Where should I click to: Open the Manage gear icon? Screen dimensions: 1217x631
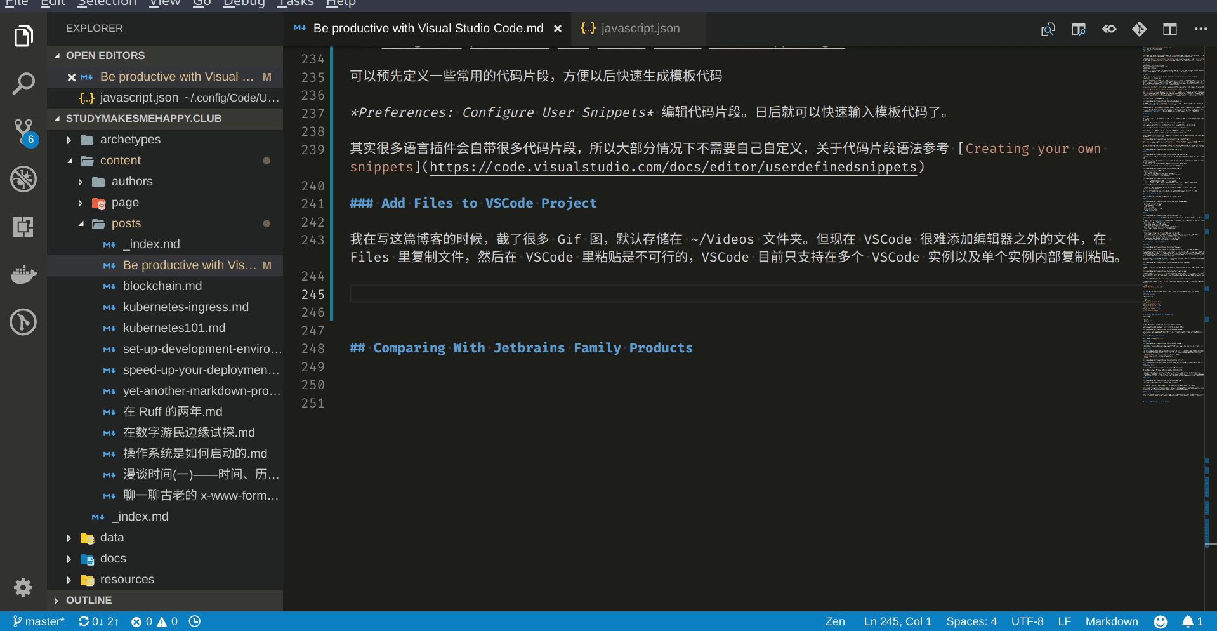click(x=23, y=587)
